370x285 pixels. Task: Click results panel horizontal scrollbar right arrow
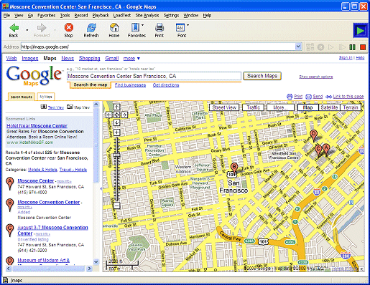pyautogui.click(x=89, y=269)
